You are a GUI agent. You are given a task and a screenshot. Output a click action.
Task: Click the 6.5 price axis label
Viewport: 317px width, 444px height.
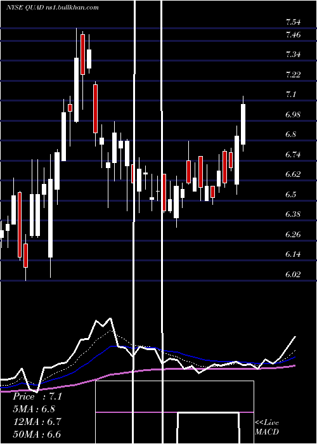click(x=290, y=194)
